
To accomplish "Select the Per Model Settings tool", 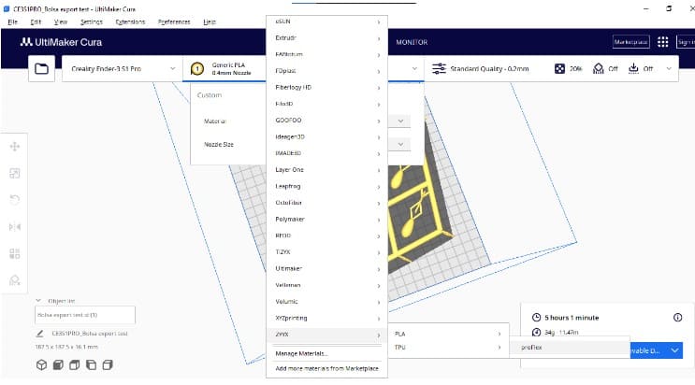I will point(15,253).
